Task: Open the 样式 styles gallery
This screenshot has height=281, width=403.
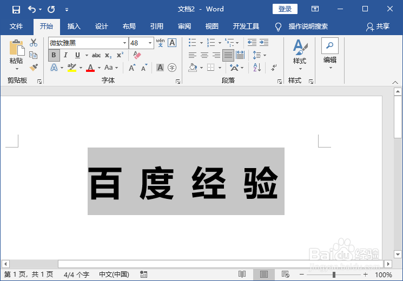Action: point(300,55)
